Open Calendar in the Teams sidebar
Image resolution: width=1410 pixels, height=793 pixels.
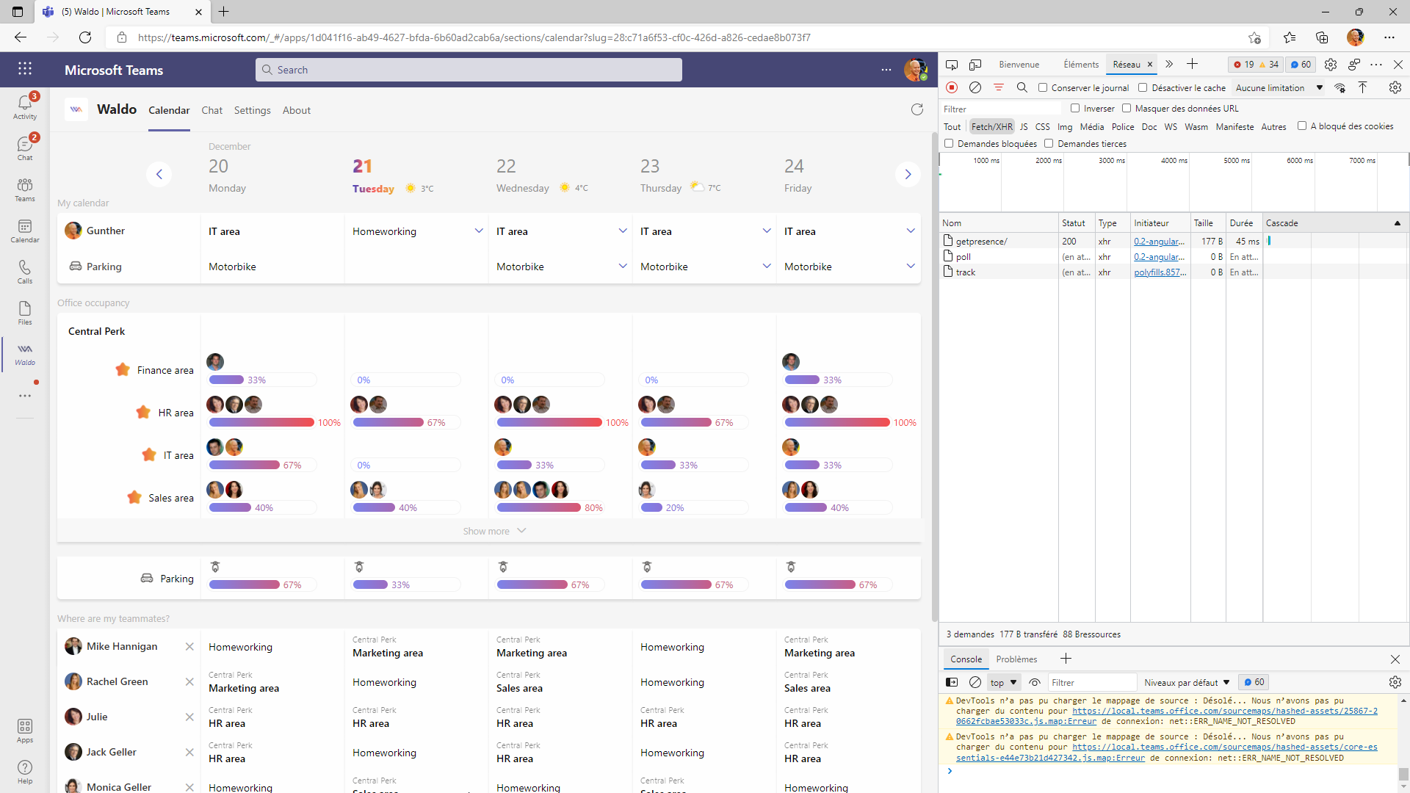(x=25, y=230)
